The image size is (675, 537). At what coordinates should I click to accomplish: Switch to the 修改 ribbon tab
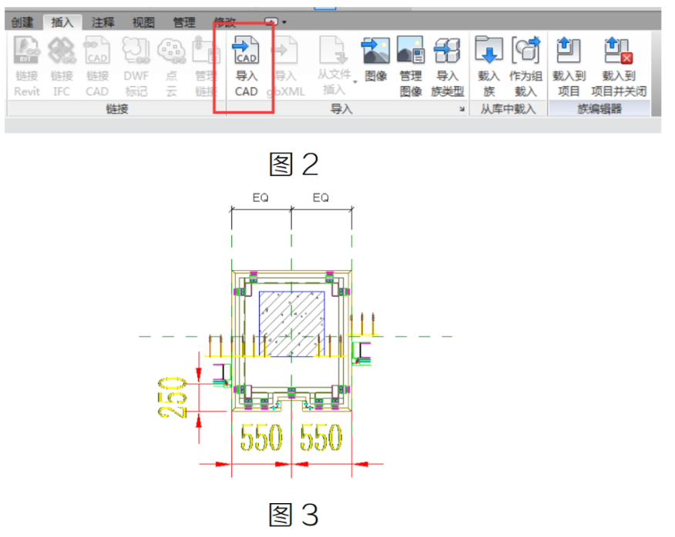click(x=225, y=22)
